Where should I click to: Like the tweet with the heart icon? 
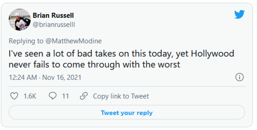coord(14,96)
